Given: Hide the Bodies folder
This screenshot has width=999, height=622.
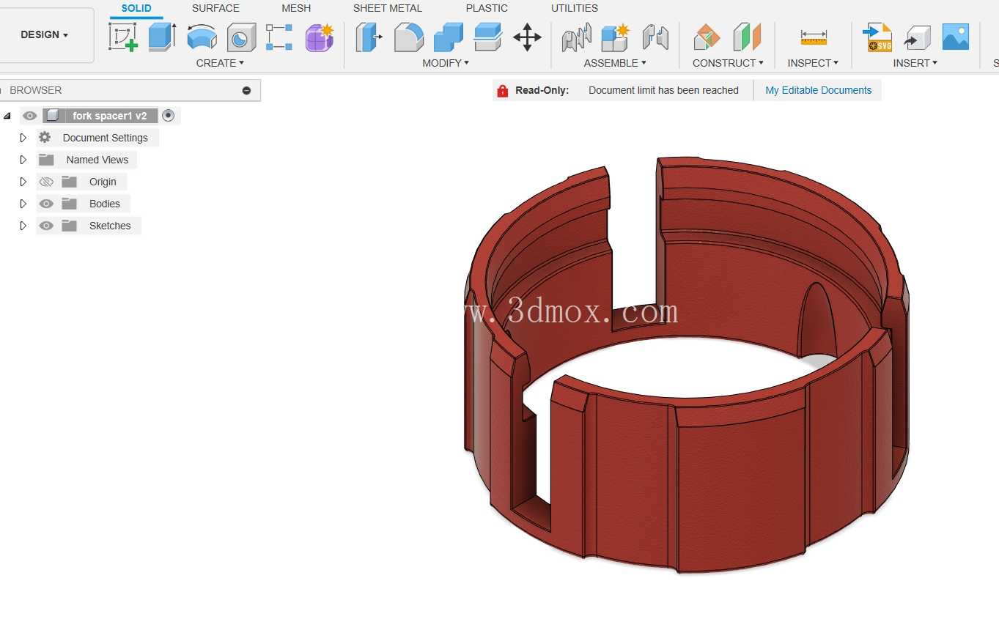Looking at the screenshot, I should click(x=46, y=204).
